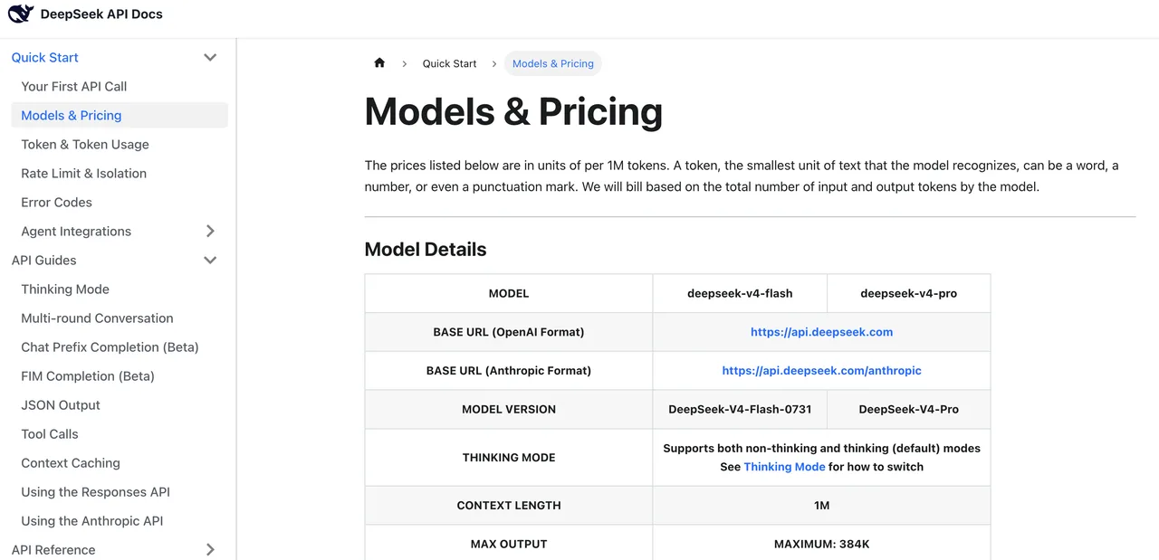Open Agent Integrations in sidebar
This screenshot has width=1159, height=560.
tap(76, 232)
